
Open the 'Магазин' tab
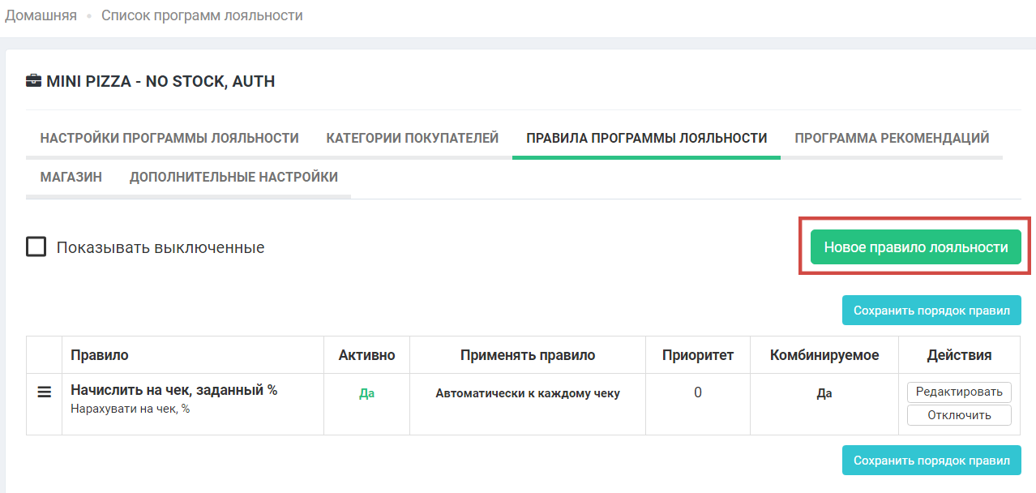point(71,177)
